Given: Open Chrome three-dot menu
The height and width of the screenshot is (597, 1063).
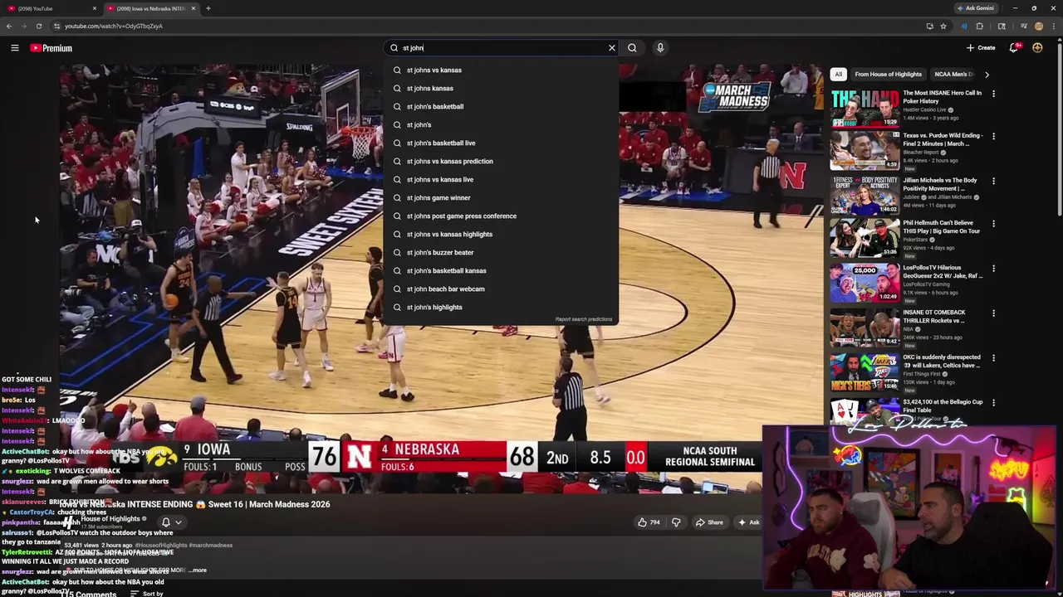Looking at the screenshot, I should (x=1053, y=26).
